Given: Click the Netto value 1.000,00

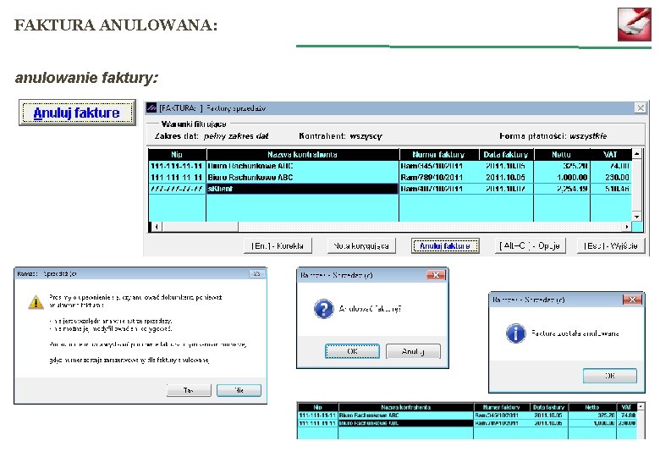Looking at the screenshot, I should [x=572, y=178].
